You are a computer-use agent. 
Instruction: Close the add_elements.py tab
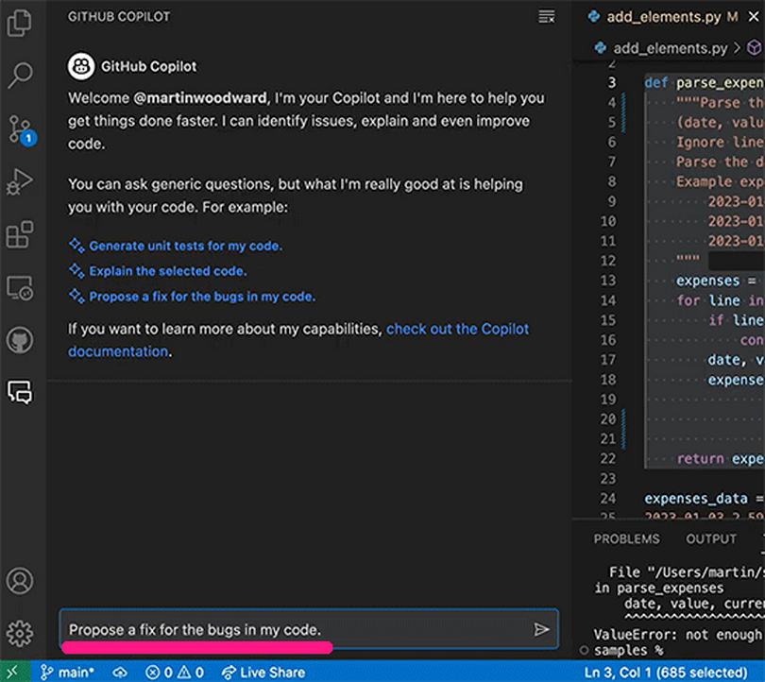(x=754, y=17)
